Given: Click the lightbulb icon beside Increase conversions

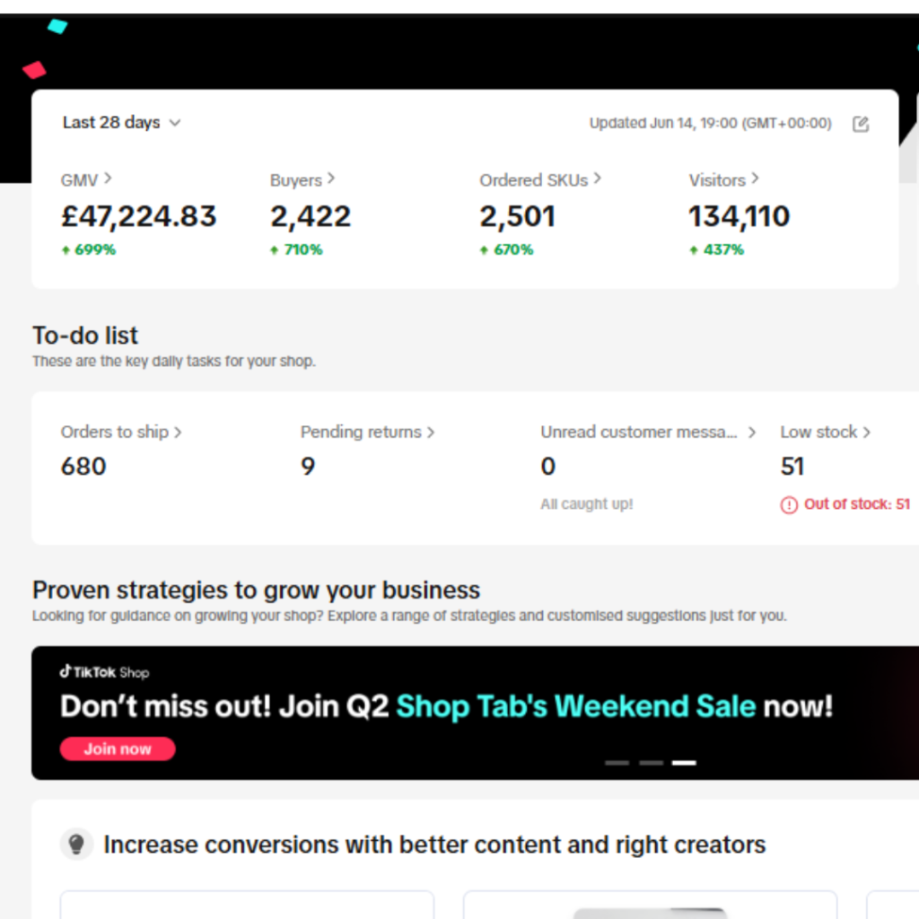Looking at the screenshot, I should pyautogui.click(x=77, y=845).
